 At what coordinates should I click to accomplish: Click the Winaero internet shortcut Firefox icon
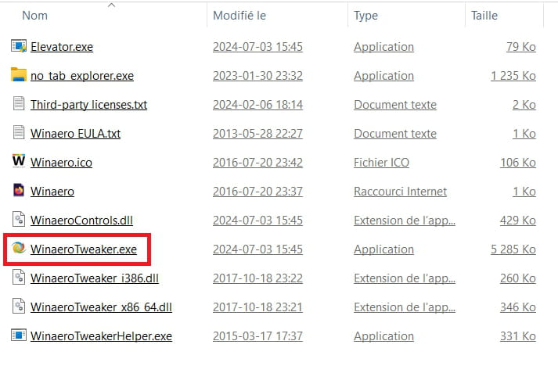pyautogui.click(x=19, y=190)
